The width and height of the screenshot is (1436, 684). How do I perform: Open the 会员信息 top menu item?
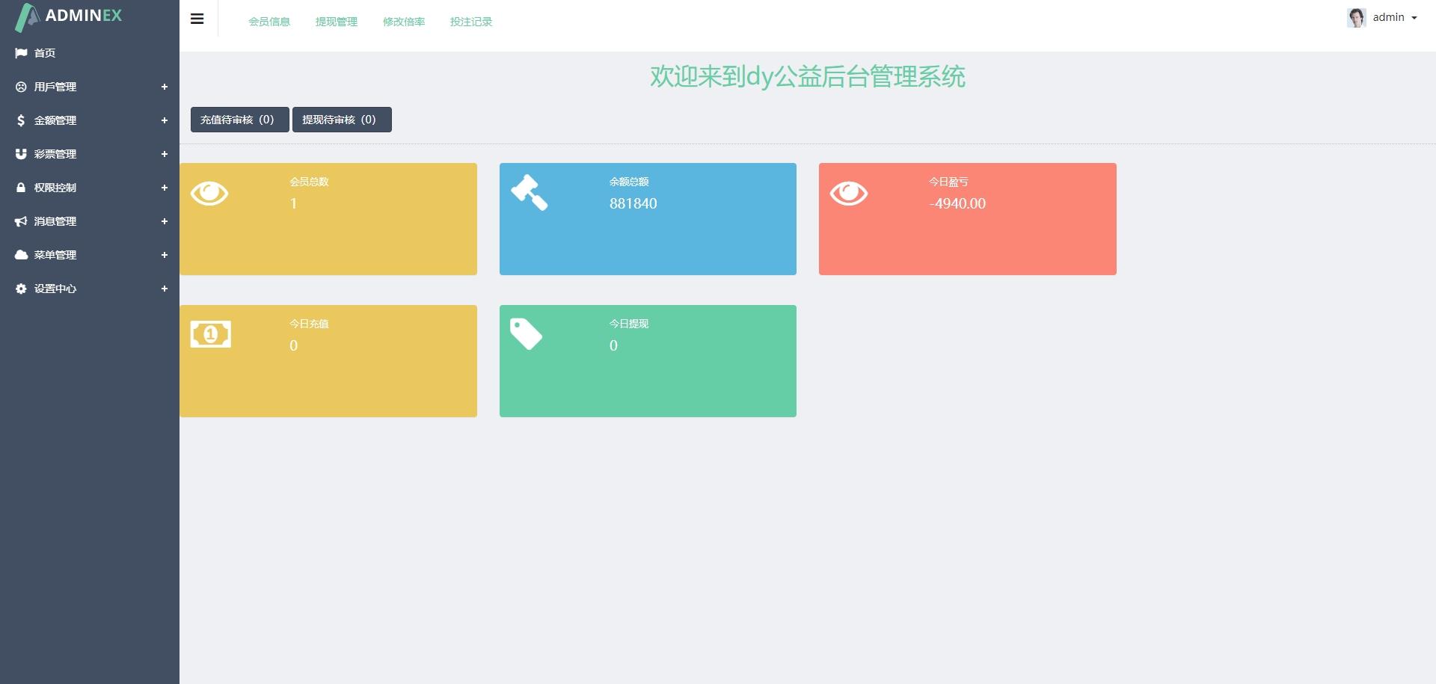[269, 22]
